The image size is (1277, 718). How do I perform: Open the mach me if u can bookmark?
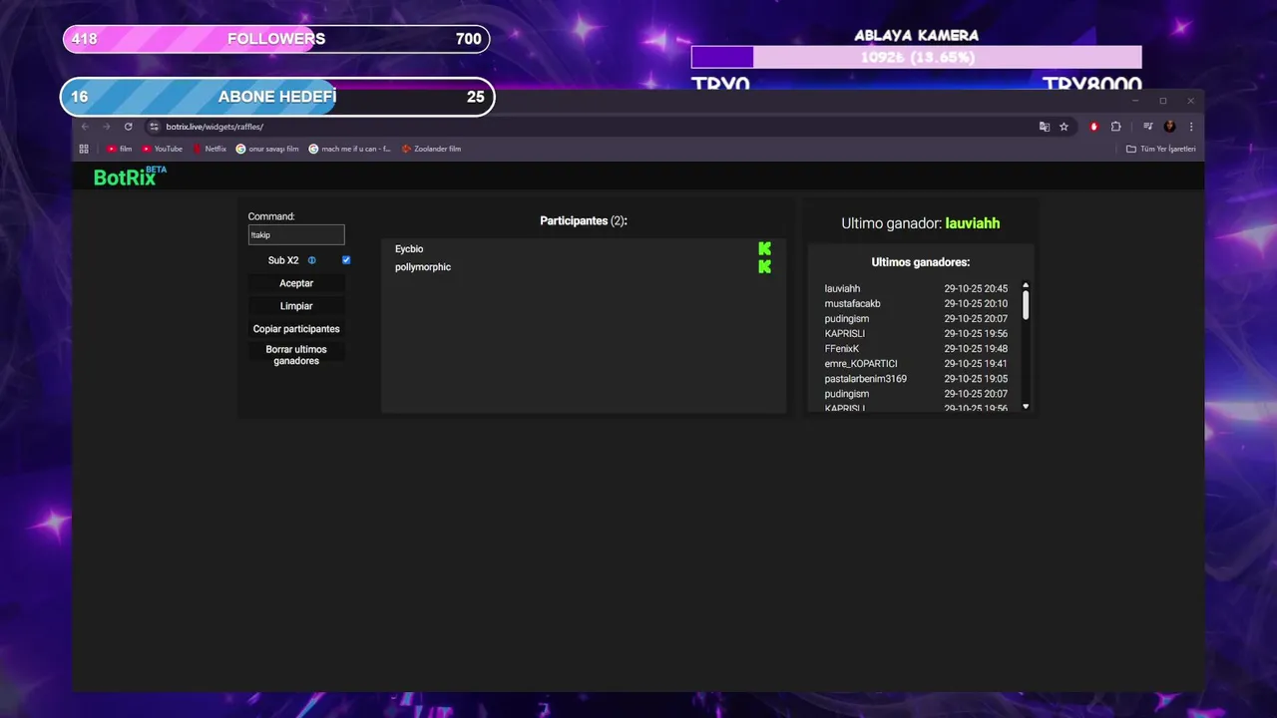pyautogui.click(x=349, y=149)
